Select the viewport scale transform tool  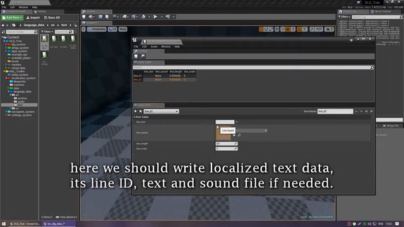[x=271, y=30]
